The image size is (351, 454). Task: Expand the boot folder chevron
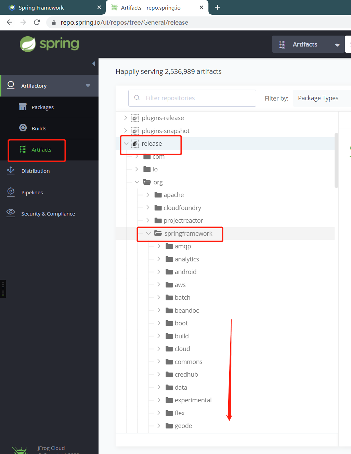(159, 323)
